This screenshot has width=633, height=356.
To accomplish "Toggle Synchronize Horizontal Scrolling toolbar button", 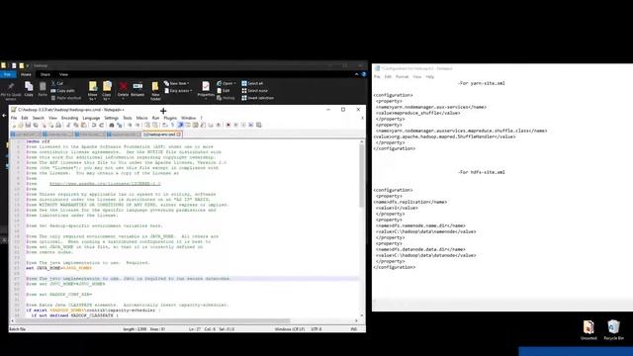I will click(x=155, y=126).
